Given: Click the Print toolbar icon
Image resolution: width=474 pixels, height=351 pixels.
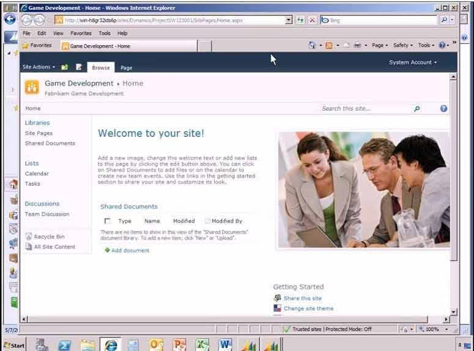Looking at the screenshot, I should [357, 45].
